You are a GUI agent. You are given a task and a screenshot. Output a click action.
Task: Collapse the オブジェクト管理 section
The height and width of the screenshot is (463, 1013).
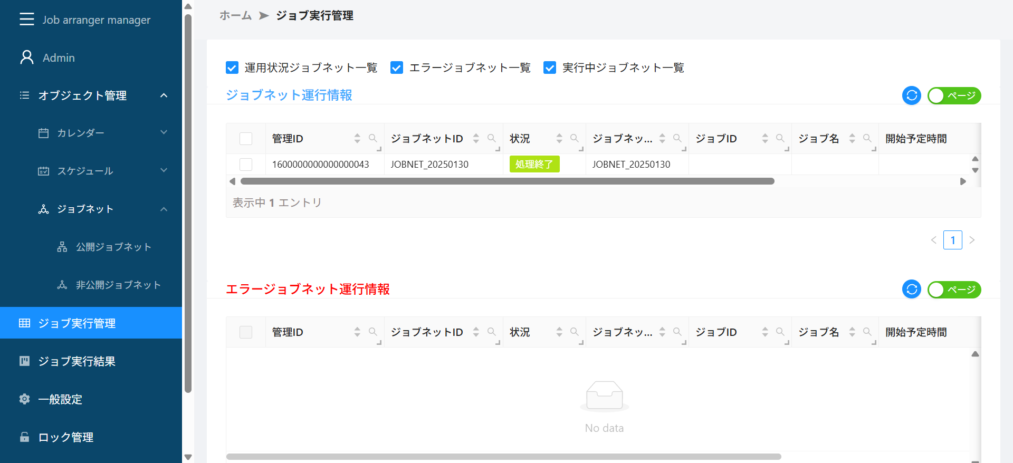coord(164,95)
